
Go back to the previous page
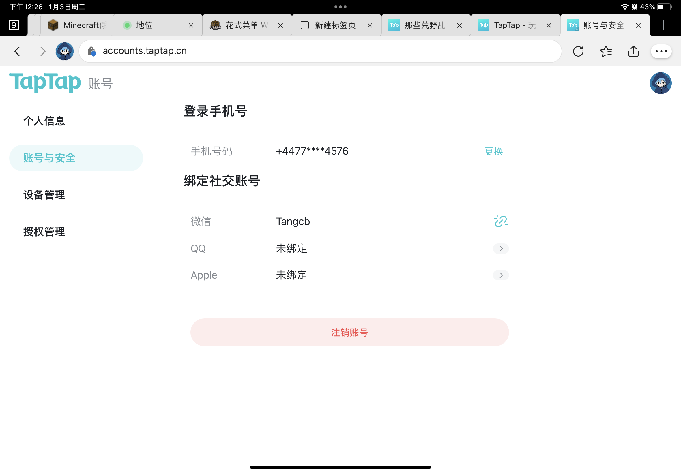[18, 51]
